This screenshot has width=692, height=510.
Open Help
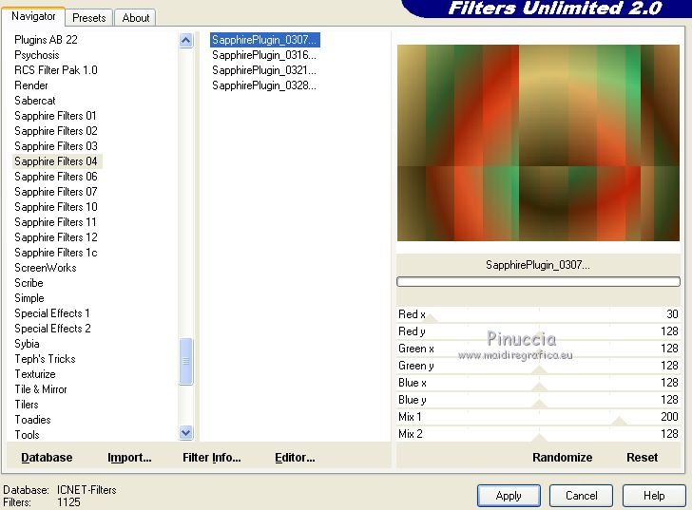[654, 496]
